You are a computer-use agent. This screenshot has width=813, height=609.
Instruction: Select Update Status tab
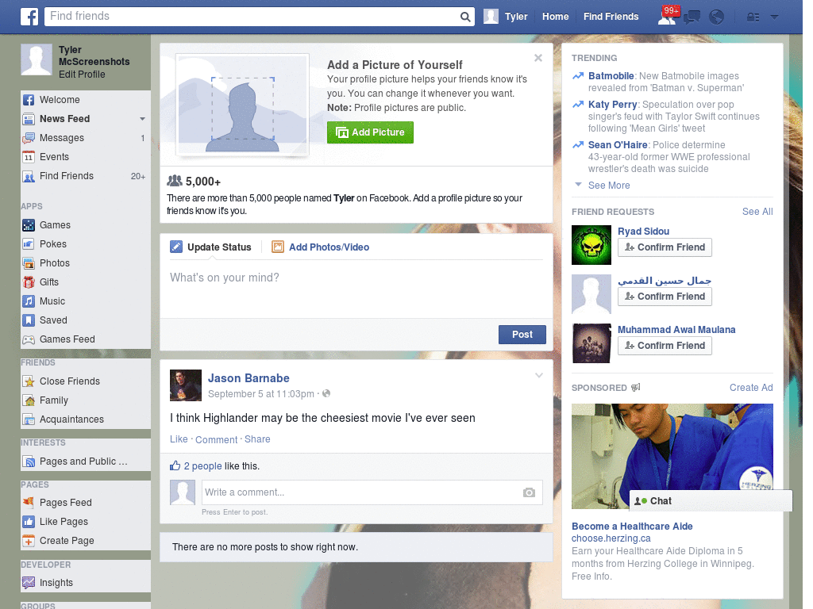[211, 247]
